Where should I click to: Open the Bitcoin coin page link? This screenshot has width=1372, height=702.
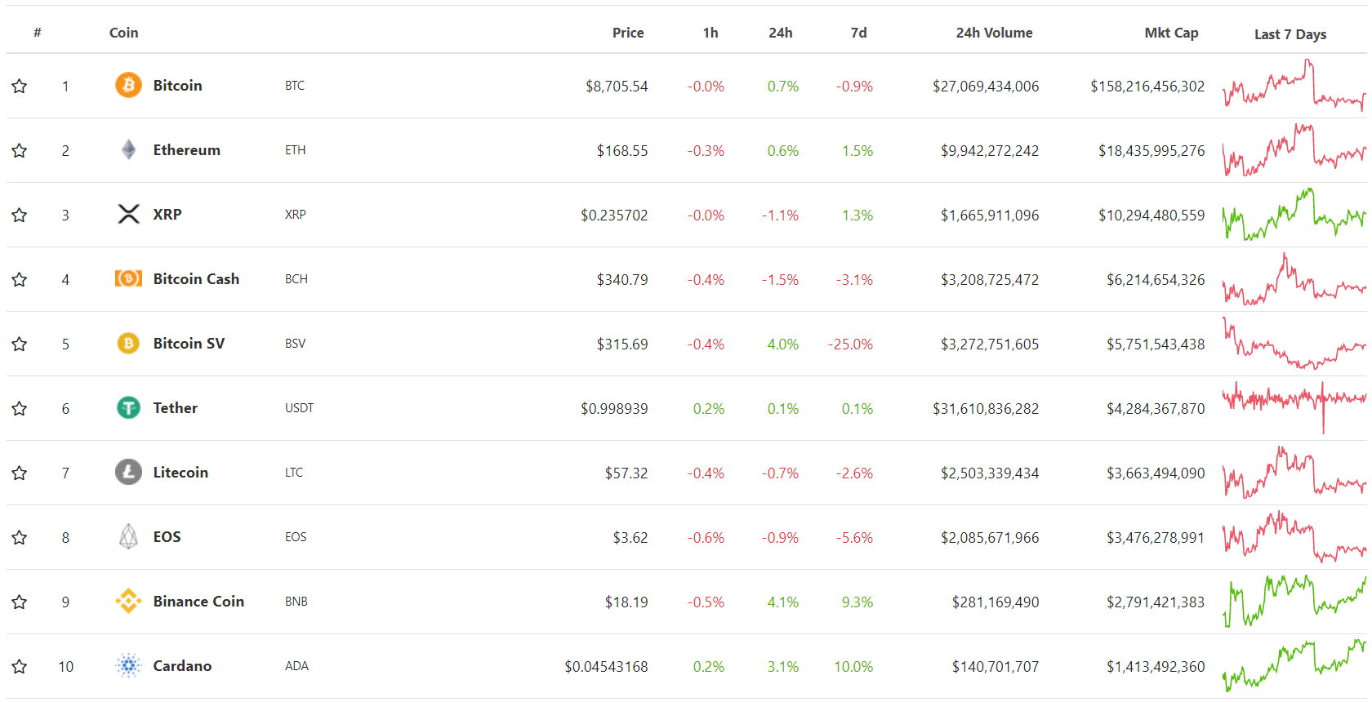pos(178,85)
